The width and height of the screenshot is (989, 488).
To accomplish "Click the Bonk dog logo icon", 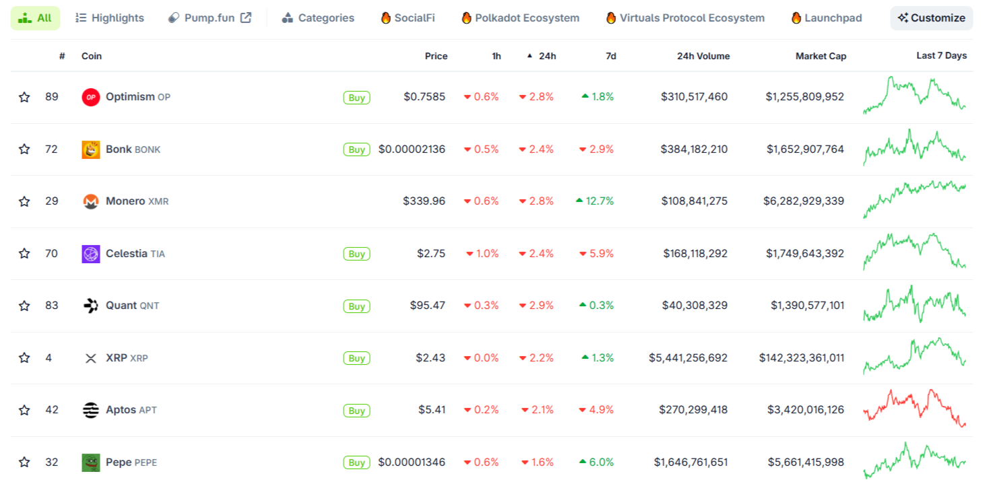I will click(x=91, y=149).
